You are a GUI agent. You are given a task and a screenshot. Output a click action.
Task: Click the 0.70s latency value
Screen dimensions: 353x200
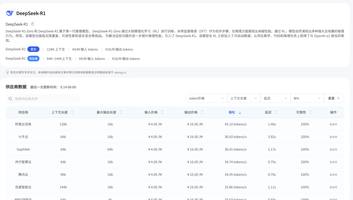(x=272, y=175)
